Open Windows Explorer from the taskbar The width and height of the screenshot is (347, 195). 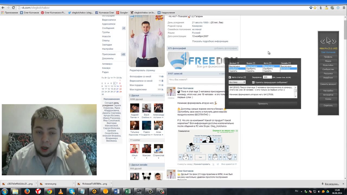click(16, 191)
